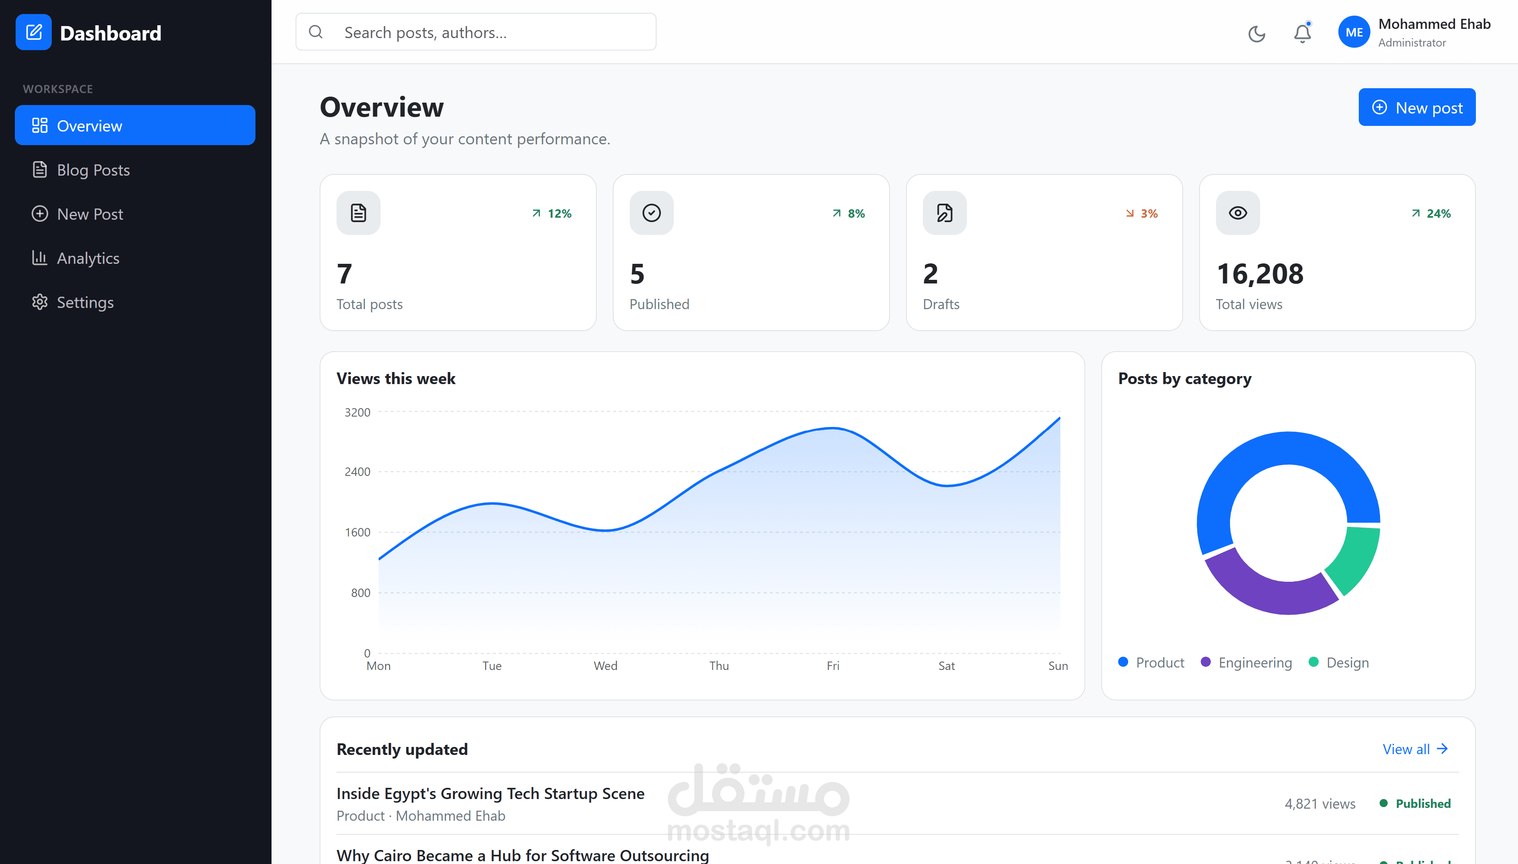The image size is (1518, 864).
Task: Click the 3200 y-axis value
Action: click(357, 412)
